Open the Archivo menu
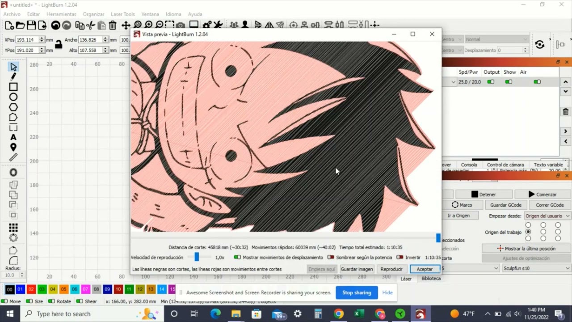This screenshot has height=322, width=572. pos(12,14)
